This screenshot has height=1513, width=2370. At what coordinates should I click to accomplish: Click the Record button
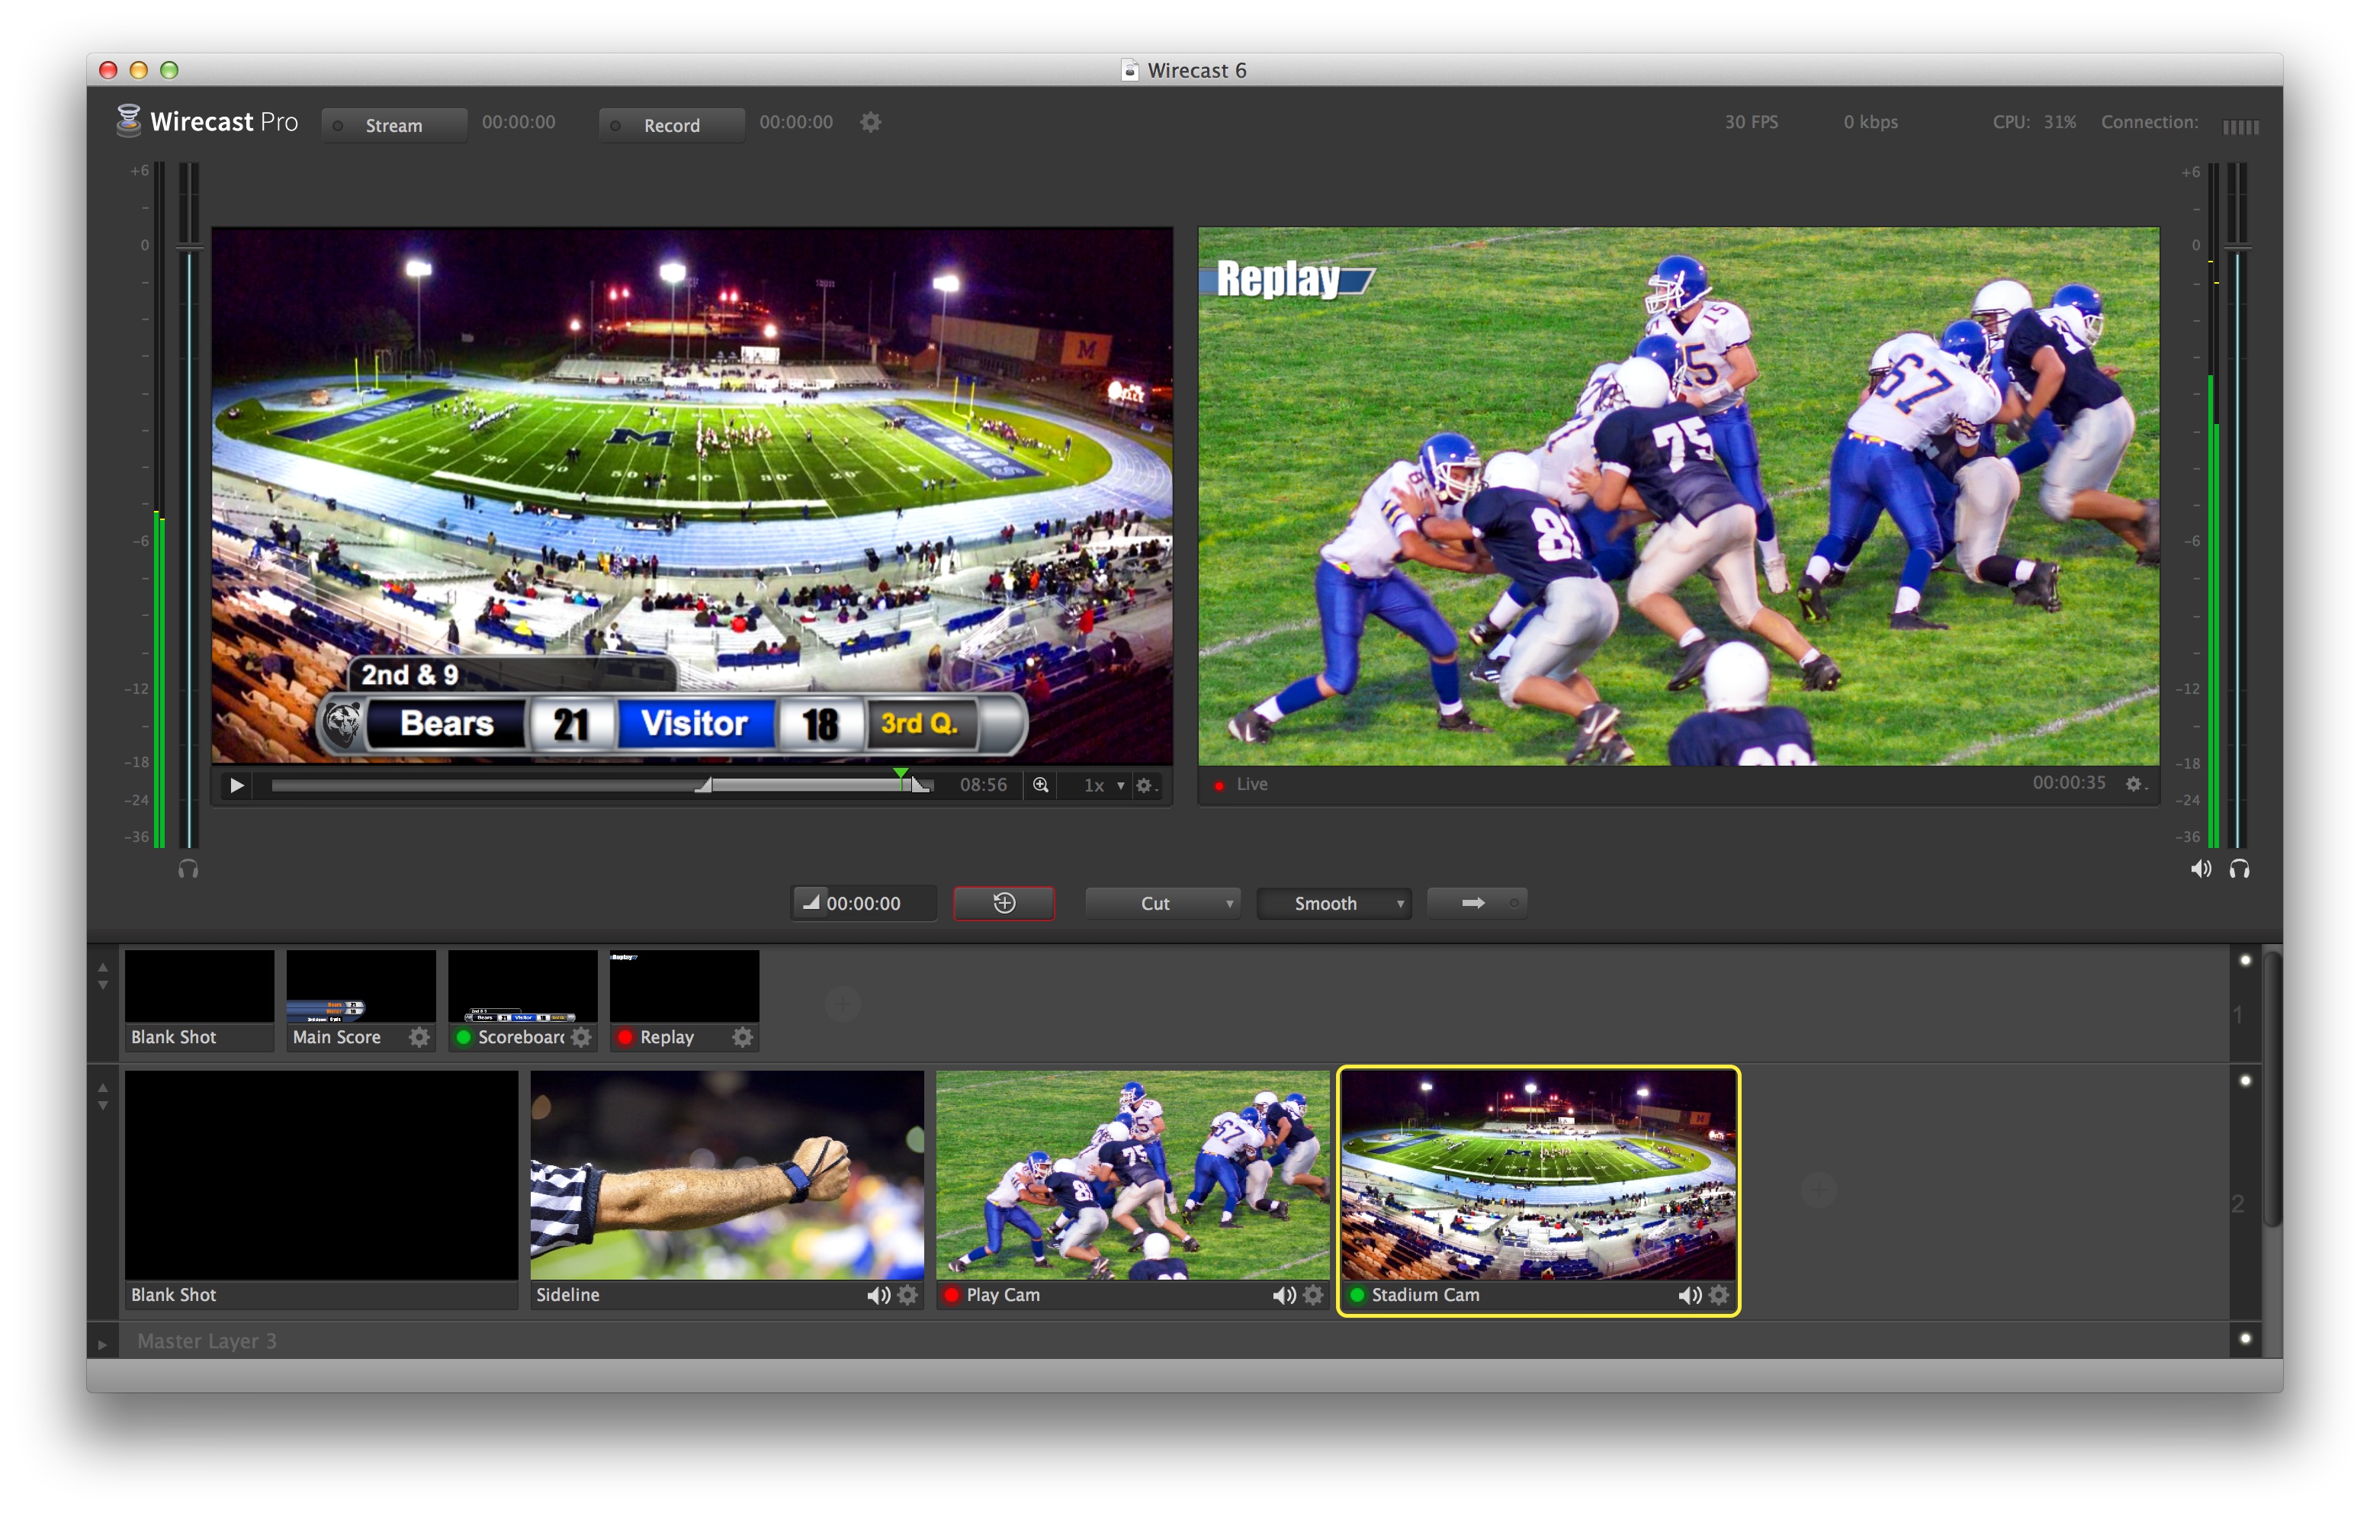pyautogui.click(x=671, y=125)
